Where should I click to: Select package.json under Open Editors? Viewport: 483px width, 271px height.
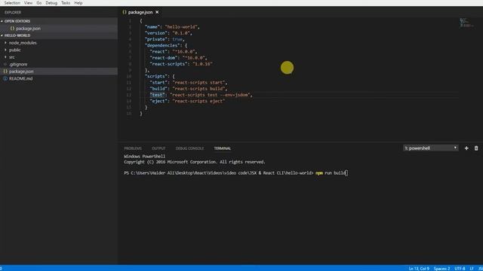pos(59,29)
